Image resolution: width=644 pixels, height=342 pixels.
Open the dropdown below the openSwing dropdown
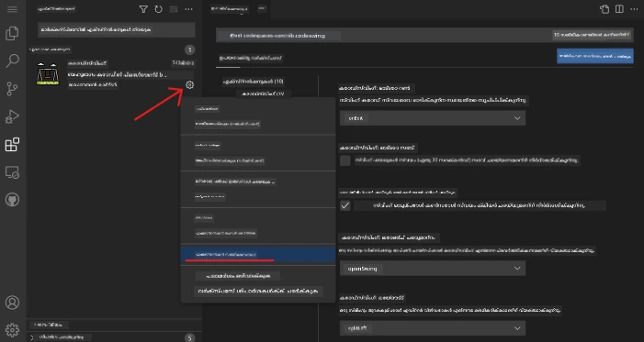point(433,328)
